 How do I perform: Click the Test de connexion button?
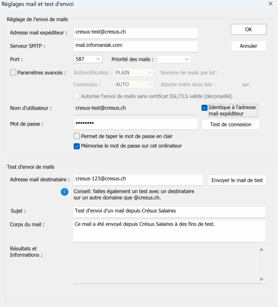pyautogui.click(x=231, y=124)
